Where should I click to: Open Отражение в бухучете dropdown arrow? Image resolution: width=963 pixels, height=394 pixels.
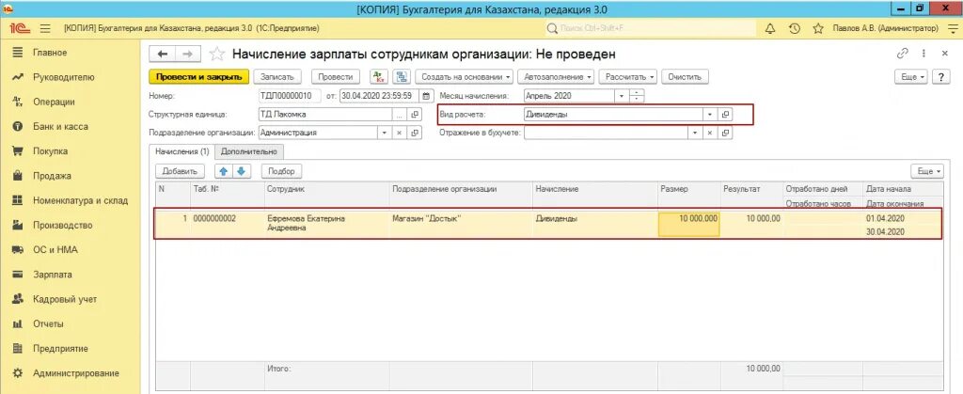point(695,133)
